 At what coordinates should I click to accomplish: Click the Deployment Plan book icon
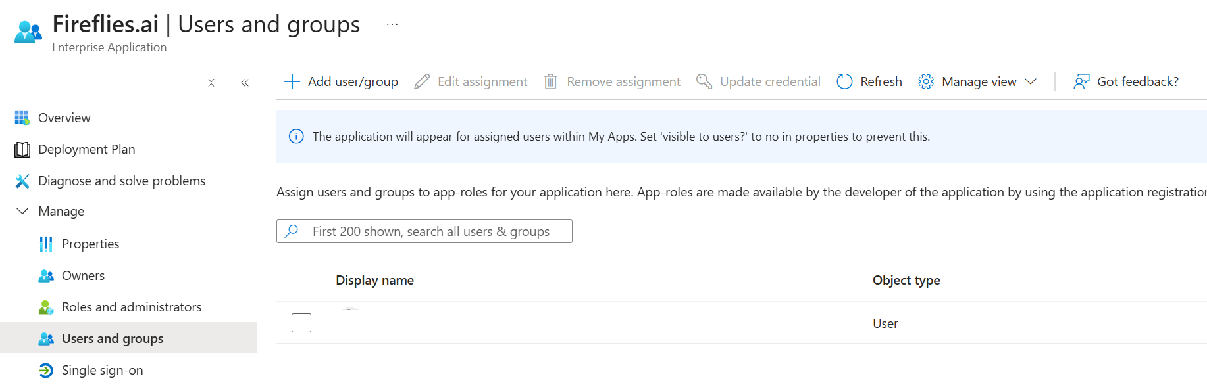22,150
